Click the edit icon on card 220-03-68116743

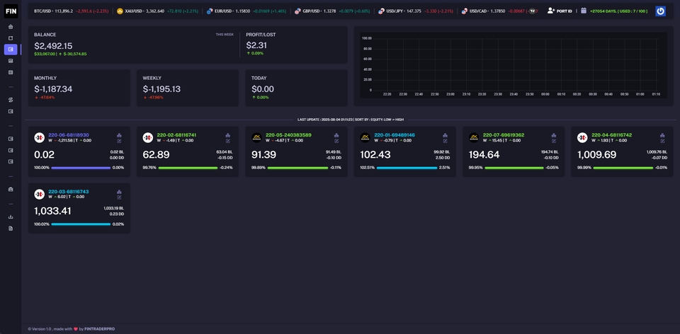point(119,197)
